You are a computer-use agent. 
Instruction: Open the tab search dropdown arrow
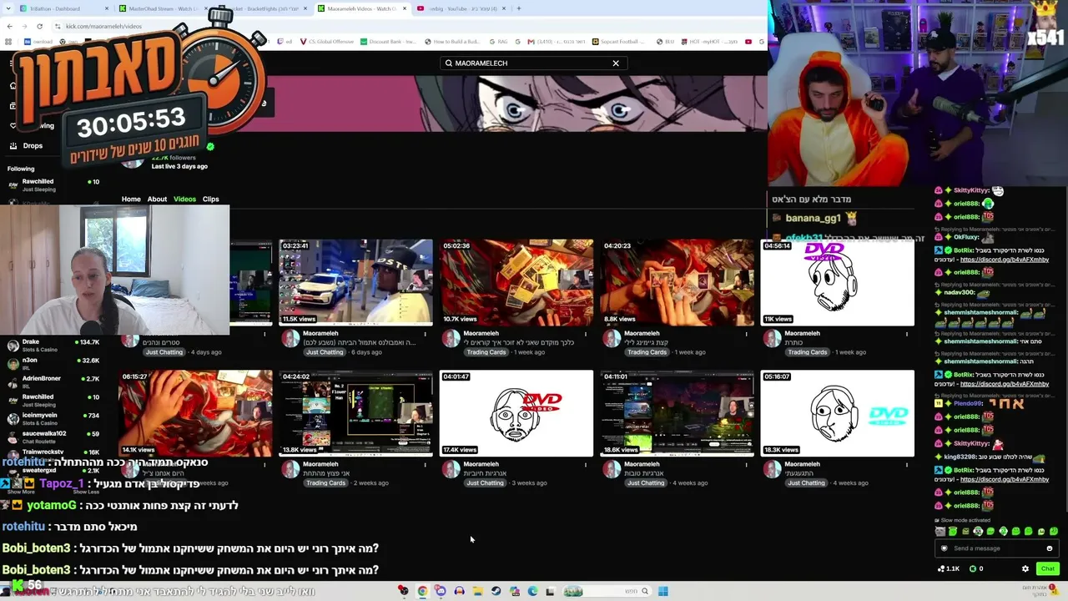(9, 8)
